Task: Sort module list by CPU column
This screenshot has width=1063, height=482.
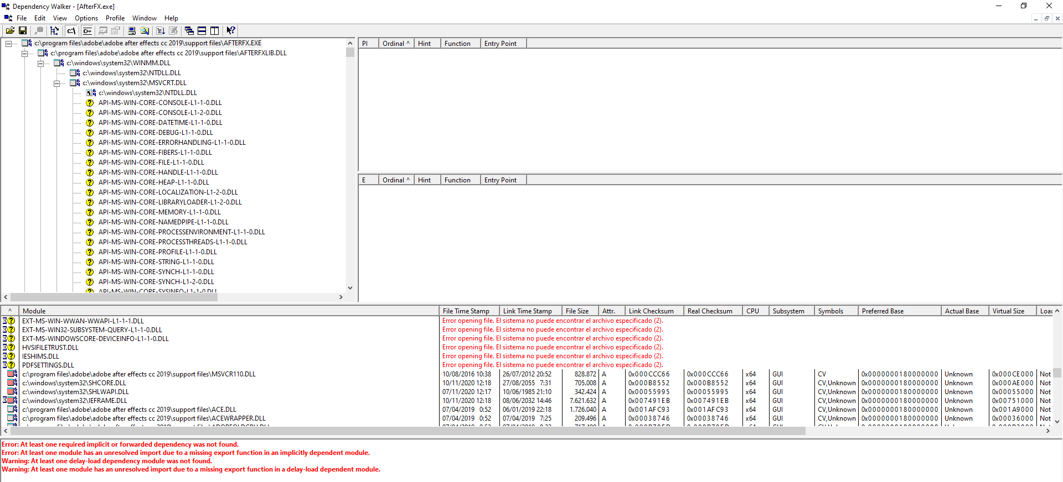Action: (x=756, y=311)
